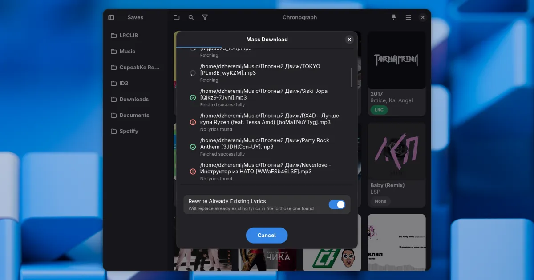Go to Downloads folder in sidebar
This screenshot has width=534, height=280.
point(135,100)
